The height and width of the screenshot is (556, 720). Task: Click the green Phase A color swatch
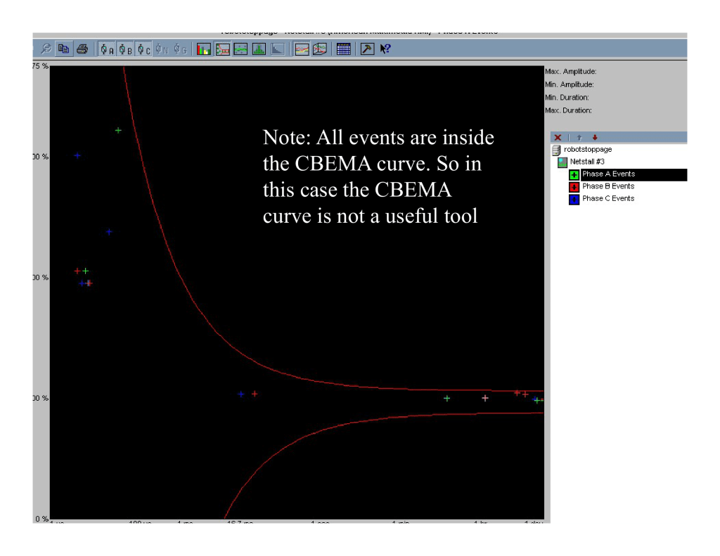[574, 174]
